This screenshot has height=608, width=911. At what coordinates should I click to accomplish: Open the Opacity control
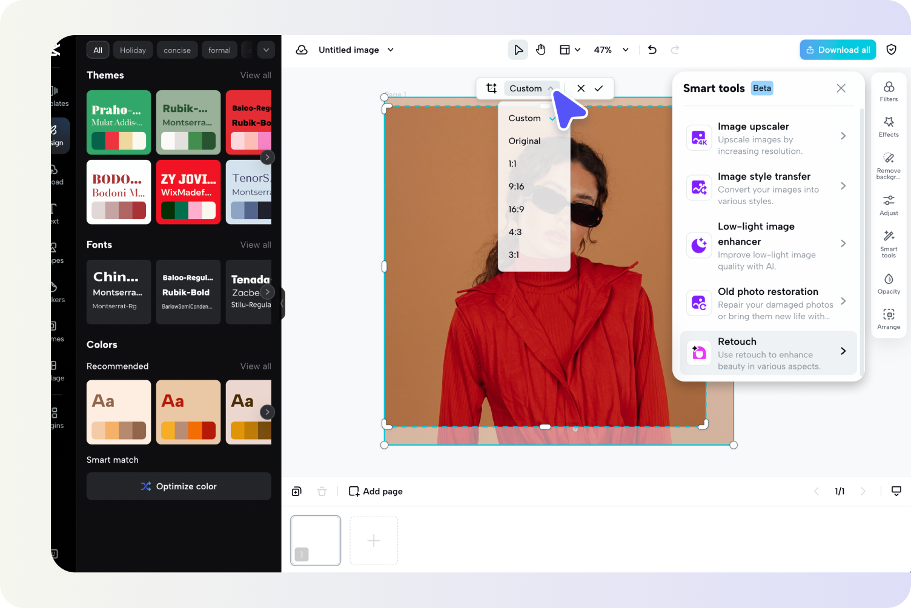pyautogui.click(x=889, y=282)
